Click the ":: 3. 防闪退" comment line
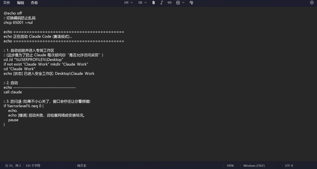The height and width of the screenshot is (169, 317). coord(47,101)
